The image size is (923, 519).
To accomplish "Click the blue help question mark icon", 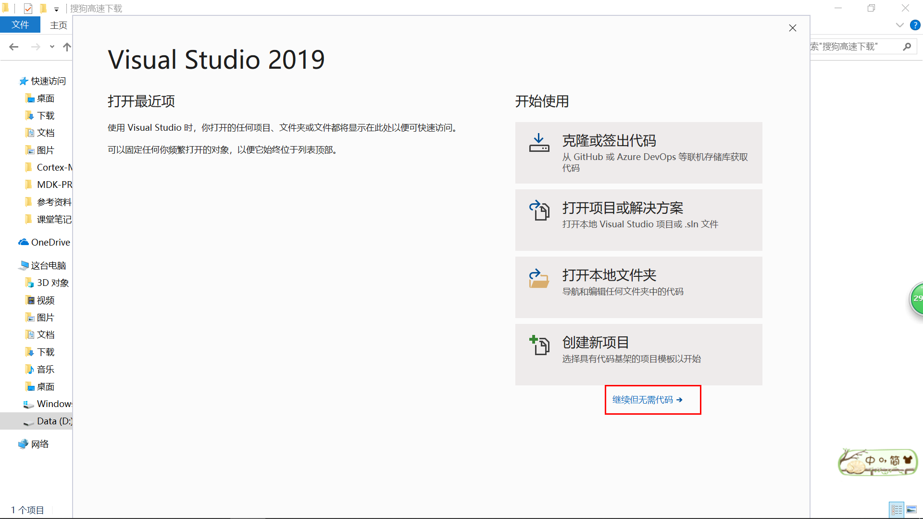I will (x=915, y=25).
